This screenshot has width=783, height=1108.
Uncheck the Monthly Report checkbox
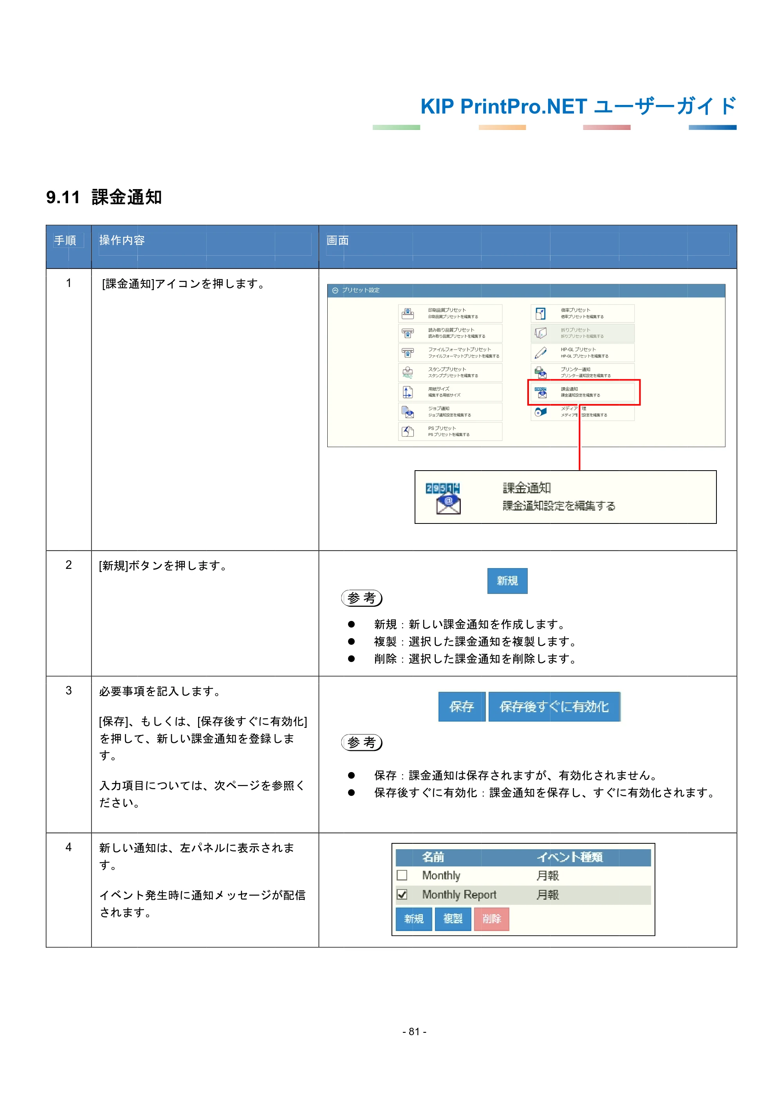[402, 895]
